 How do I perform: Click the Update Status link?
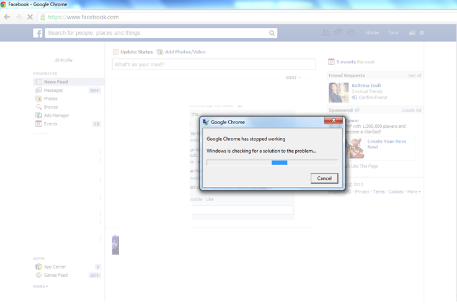tap(136, 52)
